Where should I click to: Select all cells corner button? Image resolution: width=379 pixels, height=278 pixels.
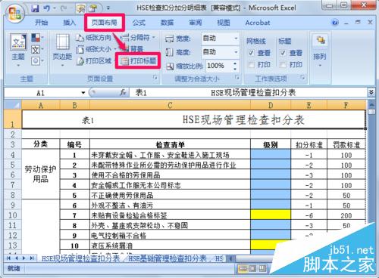[13, 105]
